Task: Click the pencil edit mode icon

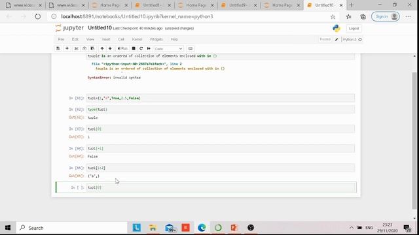Action: tap(337, 39)
